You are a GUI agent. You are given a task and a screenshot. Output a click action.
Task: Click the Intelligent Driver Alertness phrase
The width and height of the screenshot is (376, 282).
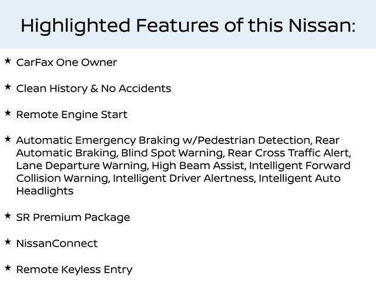pyautogui.click(x=183, y=178)
